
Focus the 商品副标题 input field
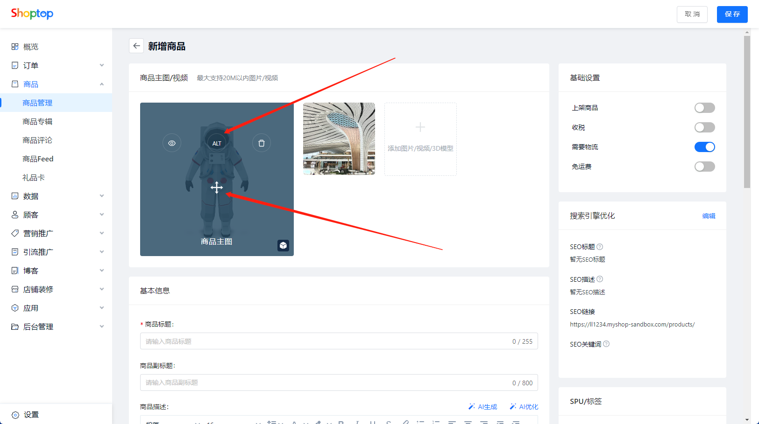point(339,382)
